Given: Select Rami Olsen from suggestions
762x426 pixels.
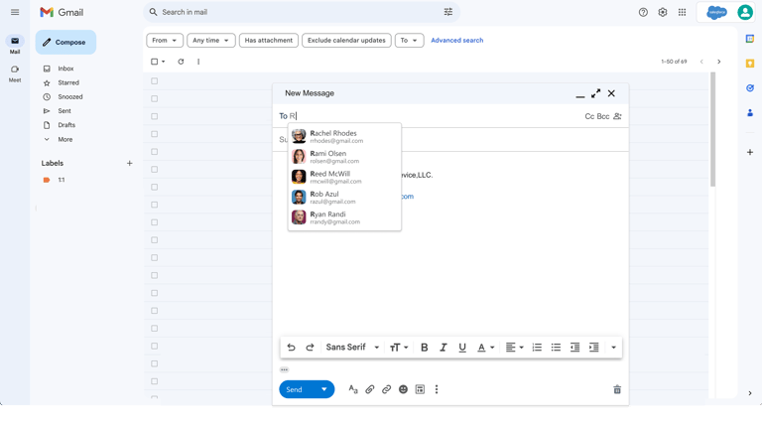Looking at the screenshot, I should 344,157.
